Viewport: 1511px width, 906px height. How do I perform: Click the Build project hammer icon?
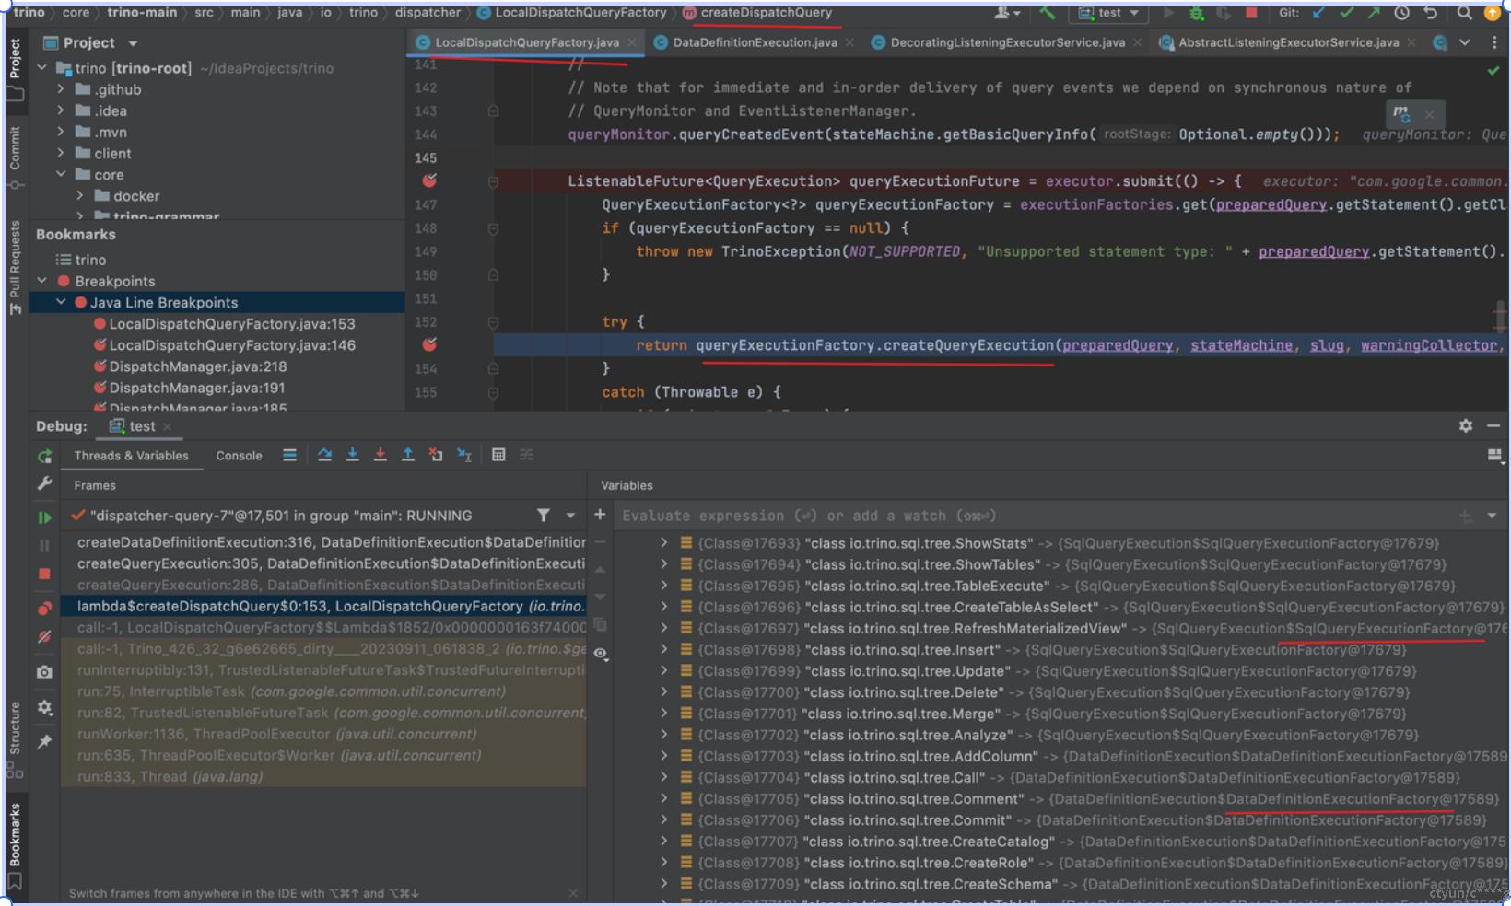[1048, 13]
